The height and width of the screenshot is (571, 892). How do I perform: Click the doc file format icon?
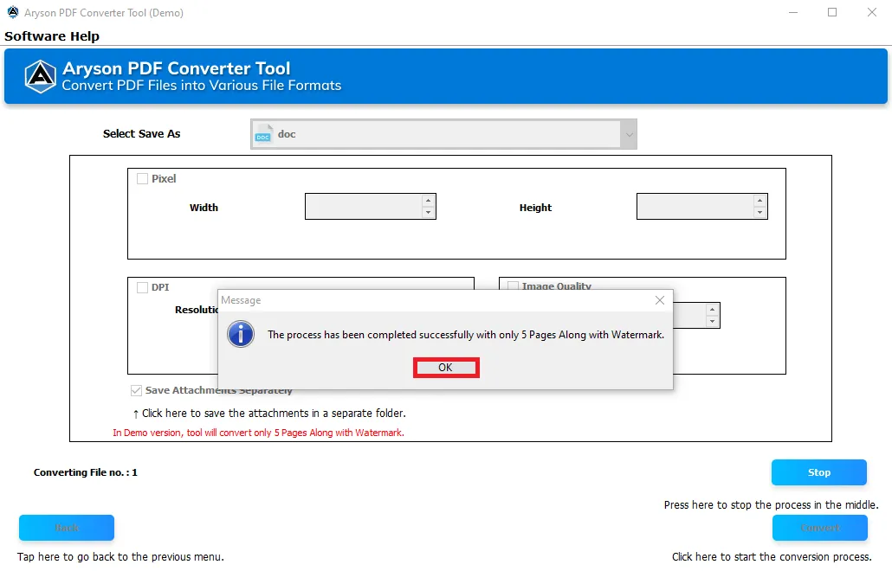[x=262, y=134]
